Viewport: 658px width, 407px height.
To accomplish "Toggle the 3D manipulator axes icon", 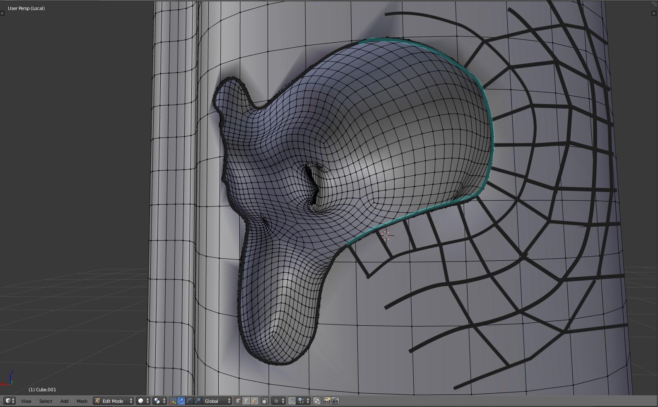I will pos(173,401).
